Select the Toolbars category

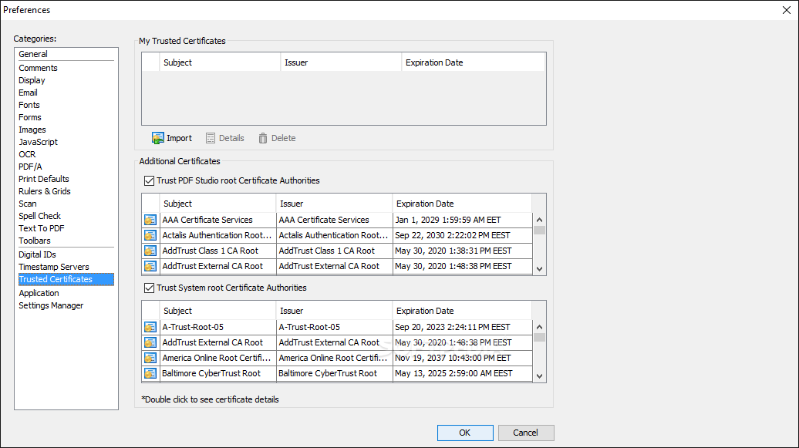pyautogui.click(x=35, y=241)
